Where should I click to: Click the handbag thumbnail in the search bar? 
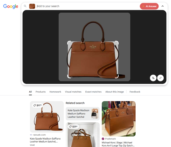(32, 6)
